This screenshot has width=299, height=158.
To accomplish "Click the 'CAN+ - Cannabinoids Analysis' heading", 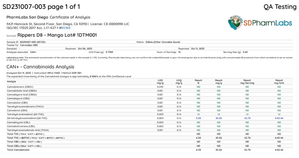I will tap(40, 67).
